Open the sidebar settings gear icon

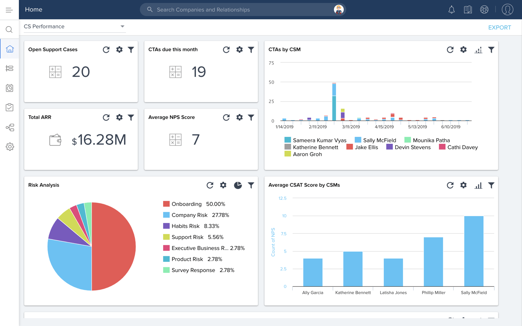(x=9, y=146)
